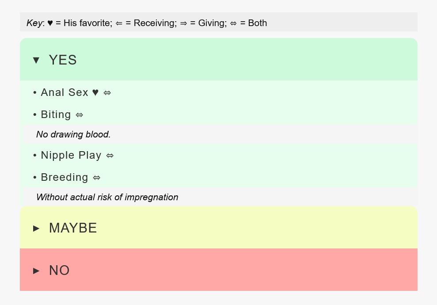Select the Nipple Play list item label
Image resolution: width=437 pixels, height=305 pixels.
[71, 156]
